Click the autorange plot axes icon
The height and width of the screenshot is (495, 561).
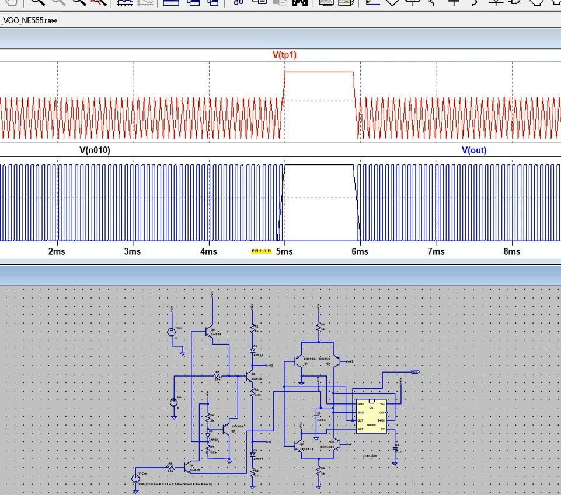pyautogui.click(x=124, y=2)
